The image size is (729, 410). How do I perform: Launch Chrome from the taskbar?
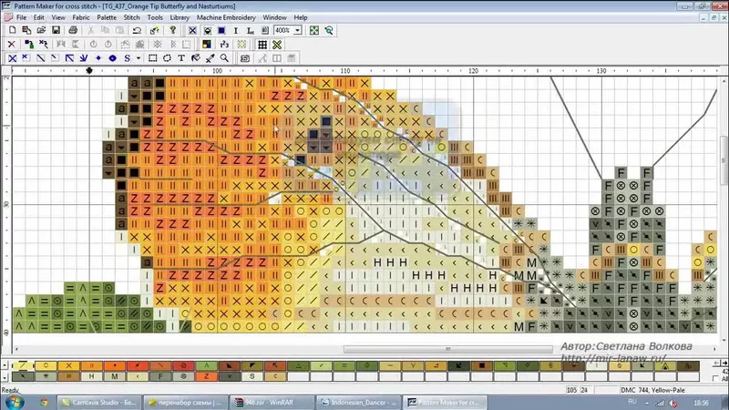coord(44,402)
